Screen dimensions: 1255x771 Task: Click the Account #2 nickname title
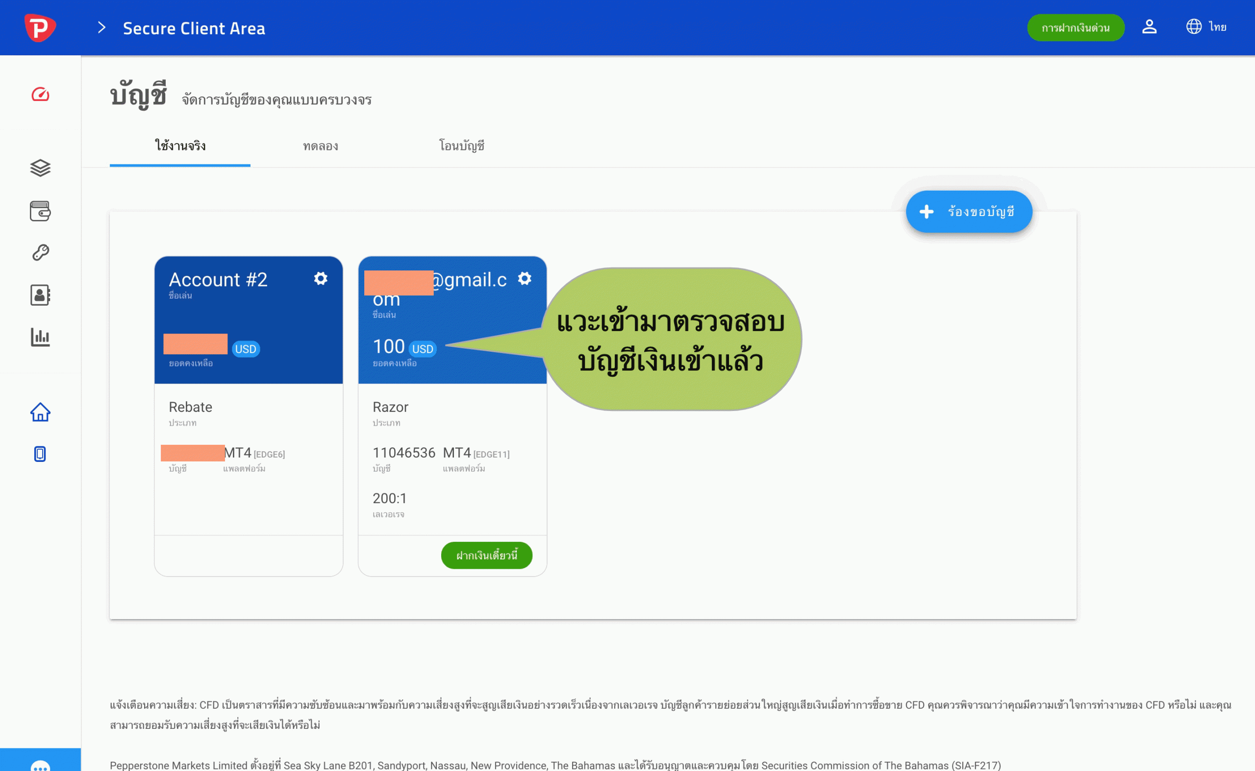(218, 279)
